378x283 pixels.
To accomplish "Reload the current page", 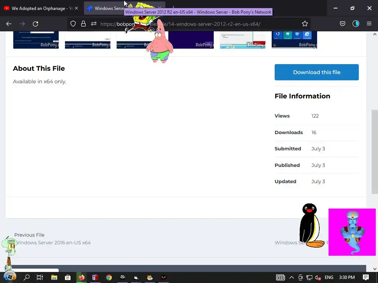I will tap(35, 24).
